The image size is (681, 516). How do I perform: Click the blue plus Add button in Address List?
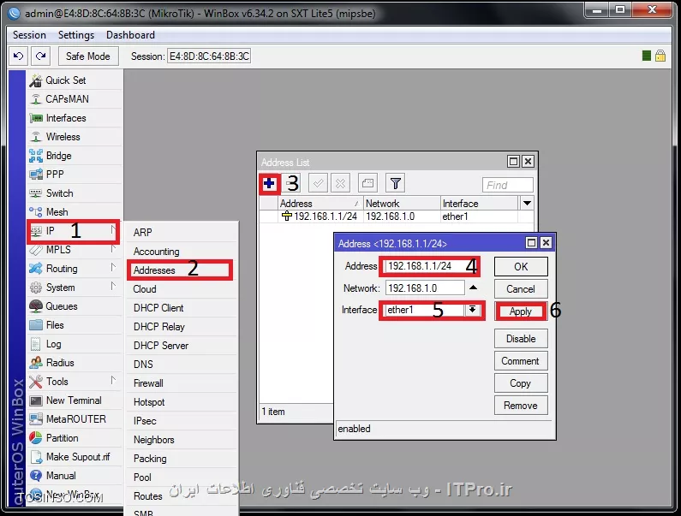coord(269,184)
